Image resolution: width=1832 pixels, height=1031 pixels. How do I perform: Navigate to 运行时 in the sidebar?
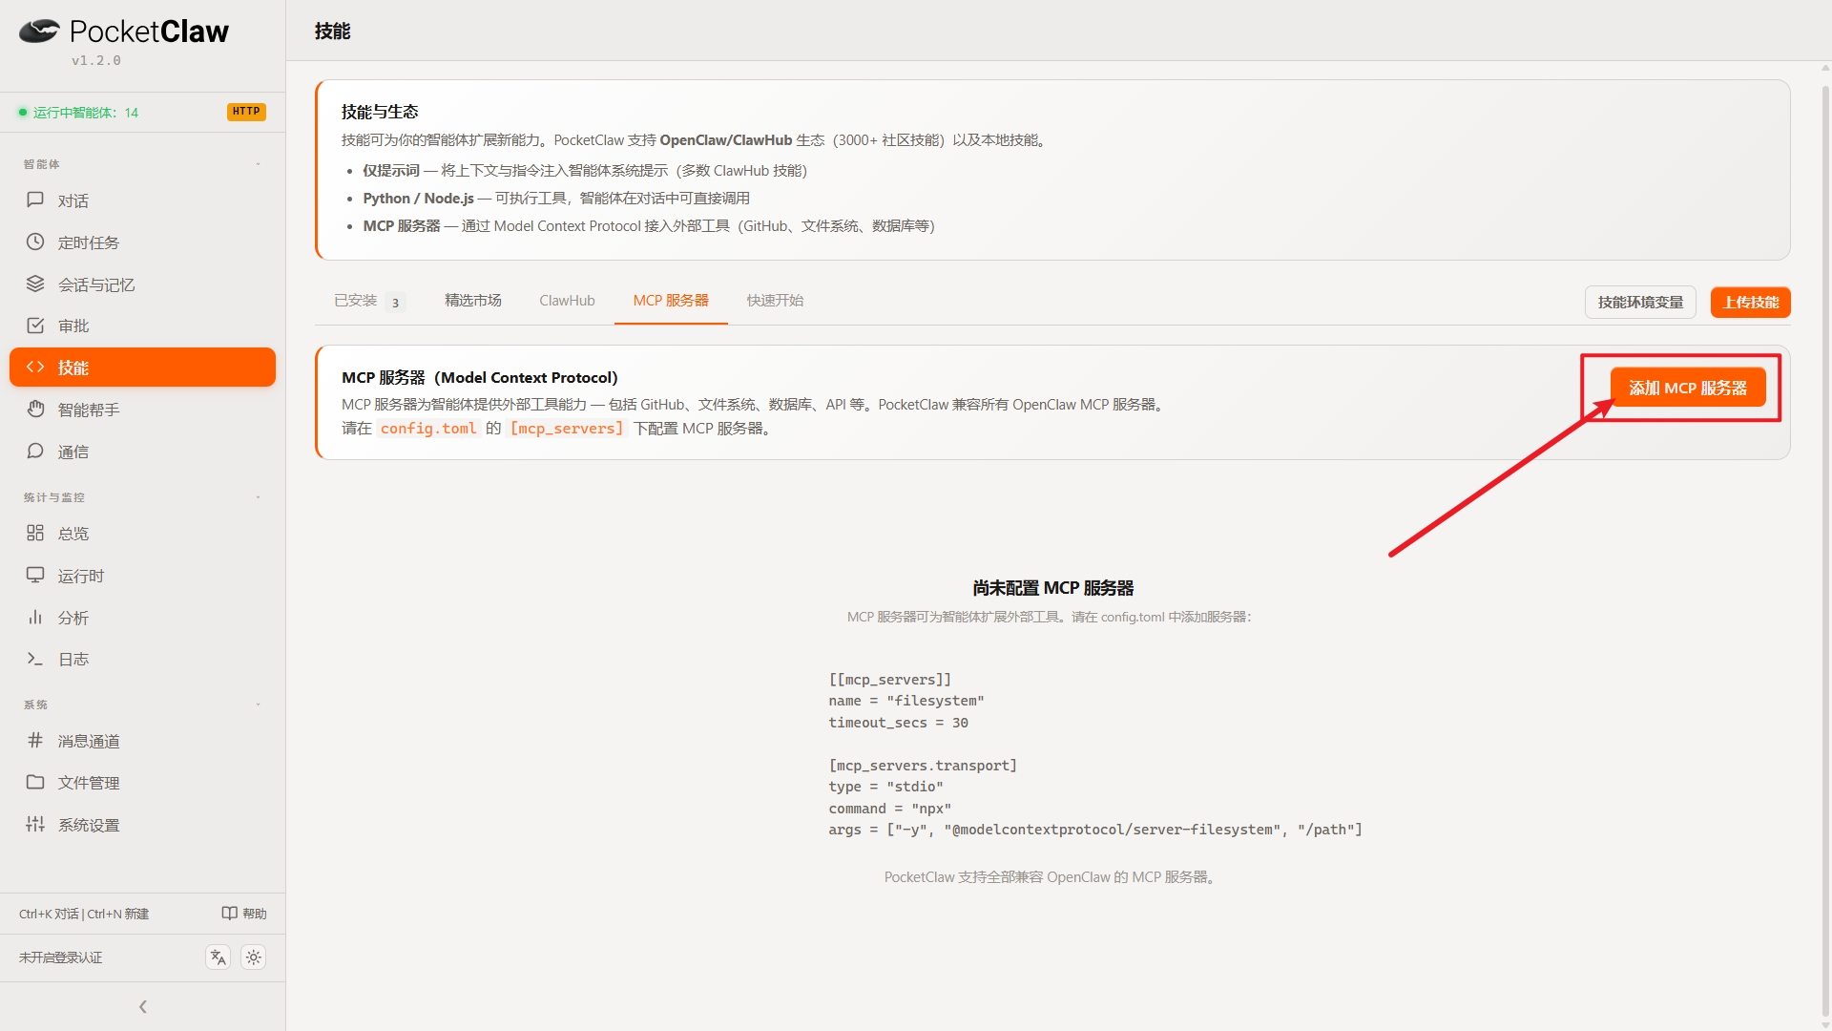coord(142,576)
